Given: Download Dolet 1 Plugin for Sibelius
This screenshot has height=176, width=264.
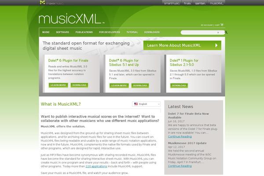Looking at the screenshot, I should click(179, 85).
